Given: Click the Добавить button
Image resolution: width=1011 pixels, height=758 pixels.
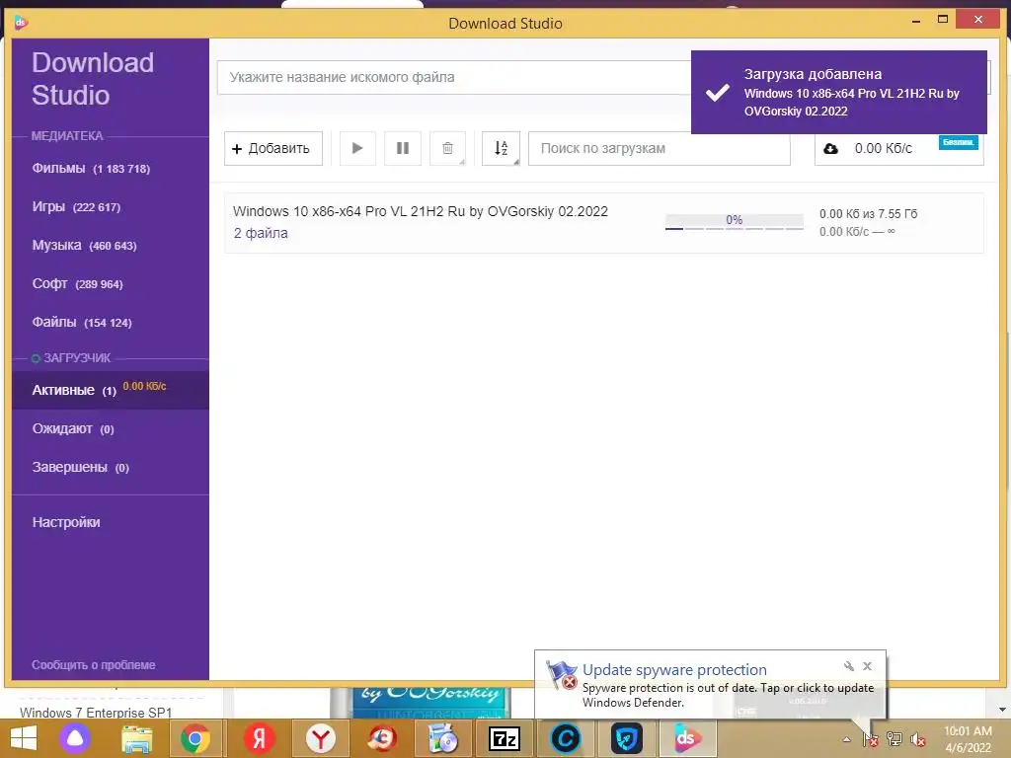Looking at the screenshot, I should (x=273, y=148).
